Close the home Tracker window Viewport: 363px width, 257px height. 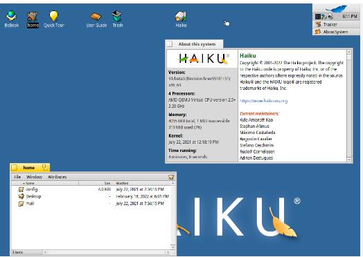point(15,167)
